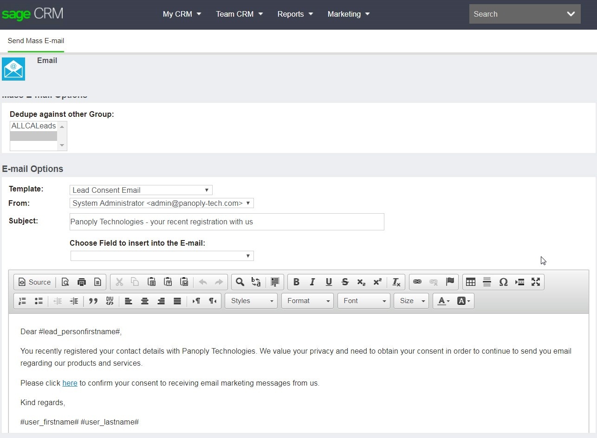Switch to the Send Mass E-mail tab
Screen dimensions: 597x438
point(36,41)
